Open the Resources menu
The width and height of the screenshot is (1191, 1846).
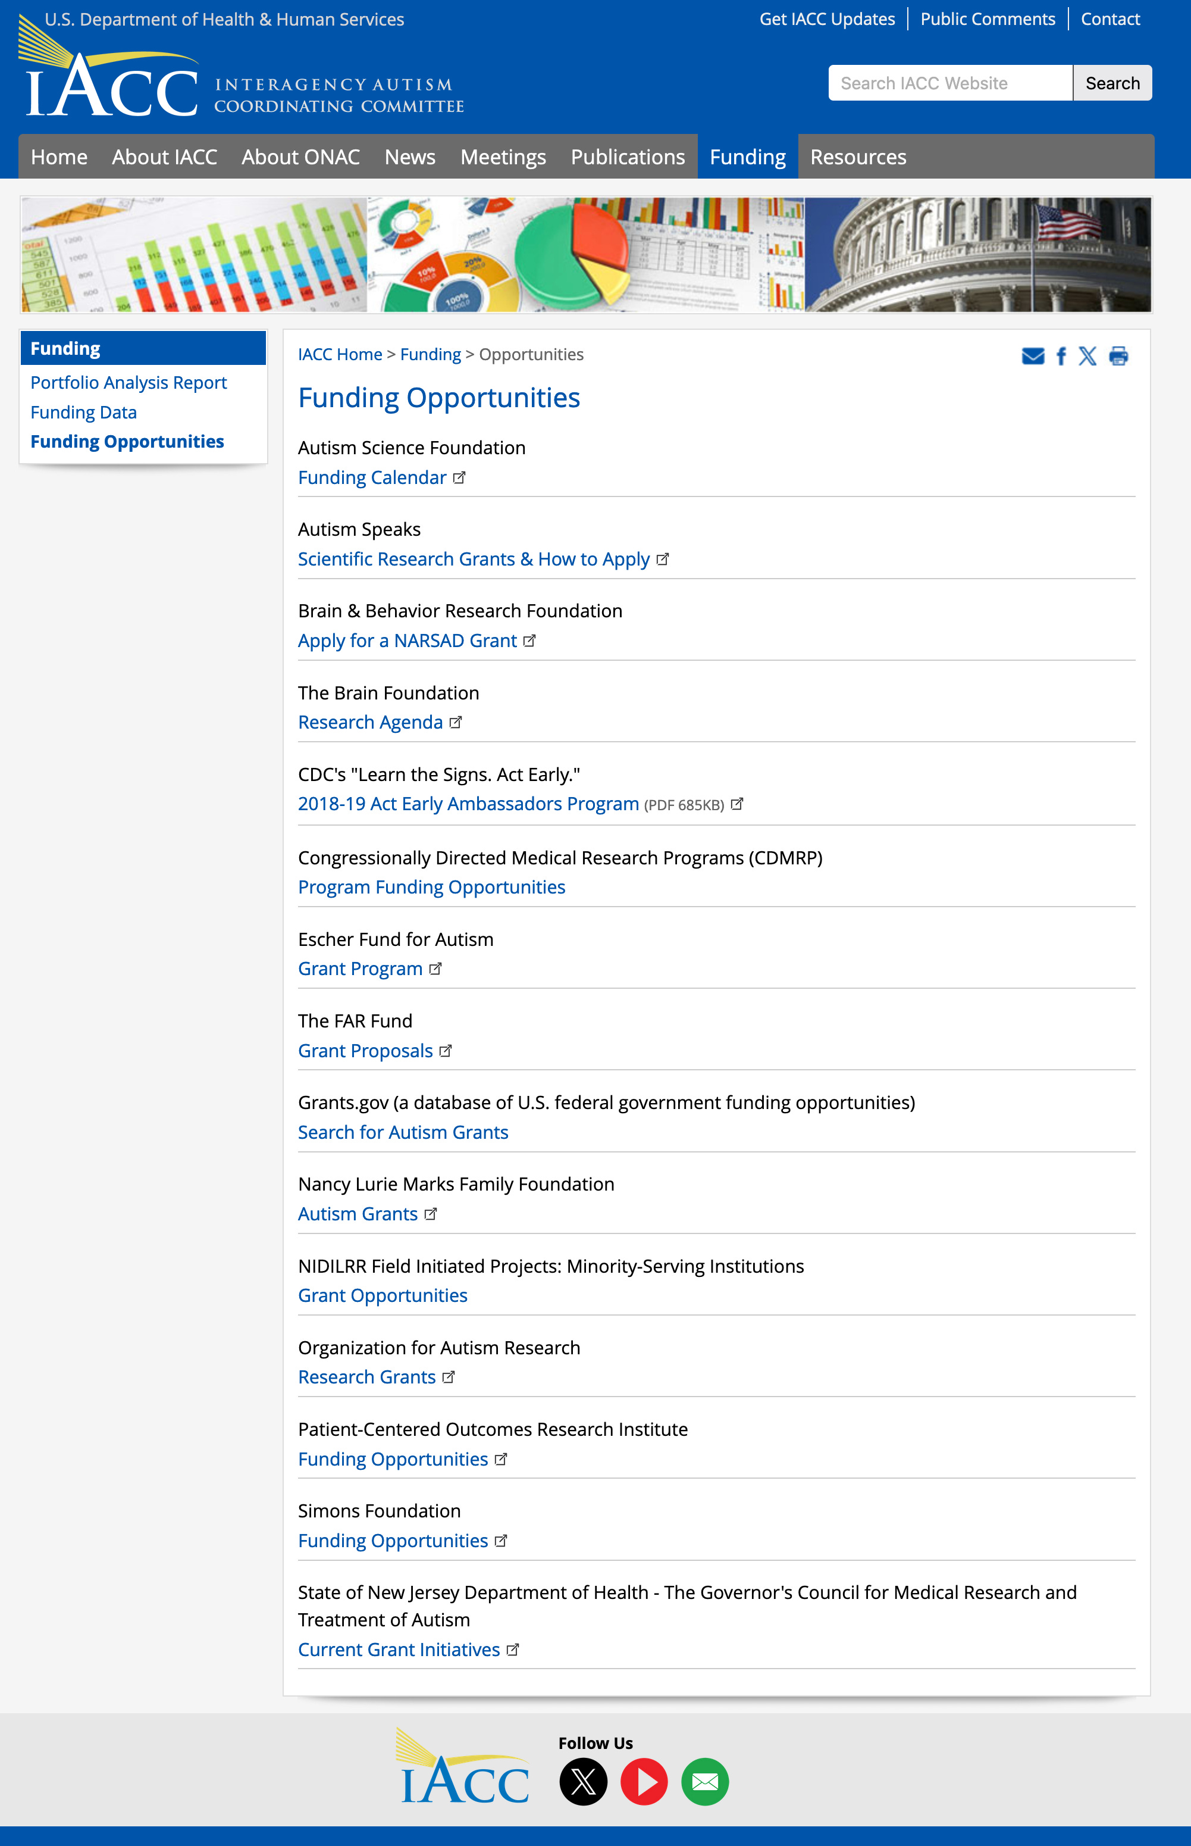pyautogui.click(x=858, y=157)
